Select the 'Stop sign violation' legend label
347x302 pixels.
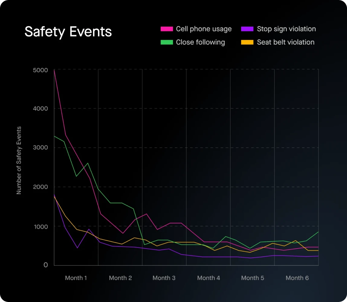tap(286, 29)
